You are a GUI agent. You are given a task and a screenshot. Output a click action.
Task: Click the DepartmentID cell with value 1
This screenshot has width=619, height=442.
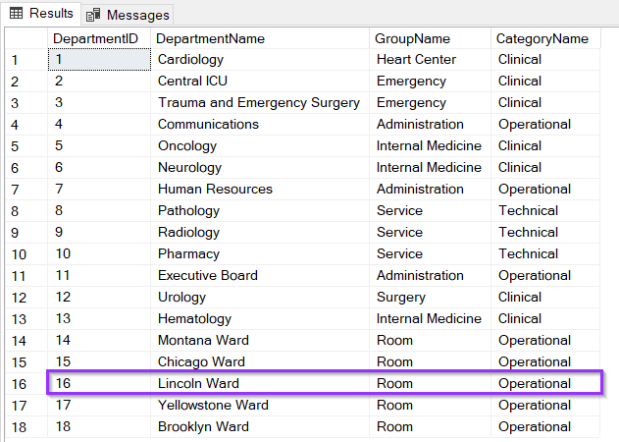click(99, 60)
